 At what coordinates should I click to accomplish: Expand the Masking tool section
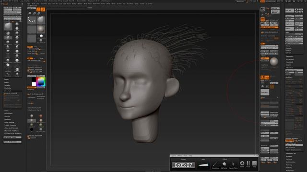point(289,165)
